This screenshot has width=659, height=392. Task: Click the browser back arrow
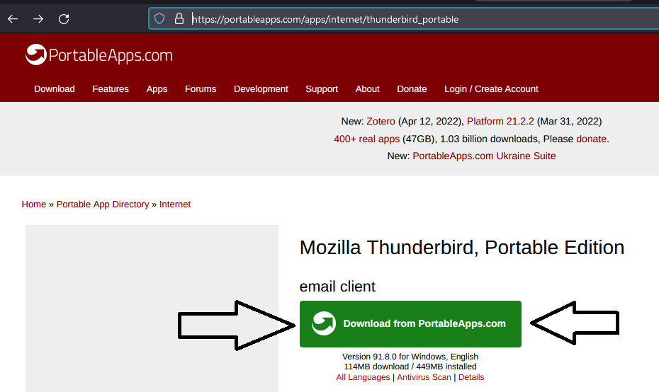[x=13, y=19]
